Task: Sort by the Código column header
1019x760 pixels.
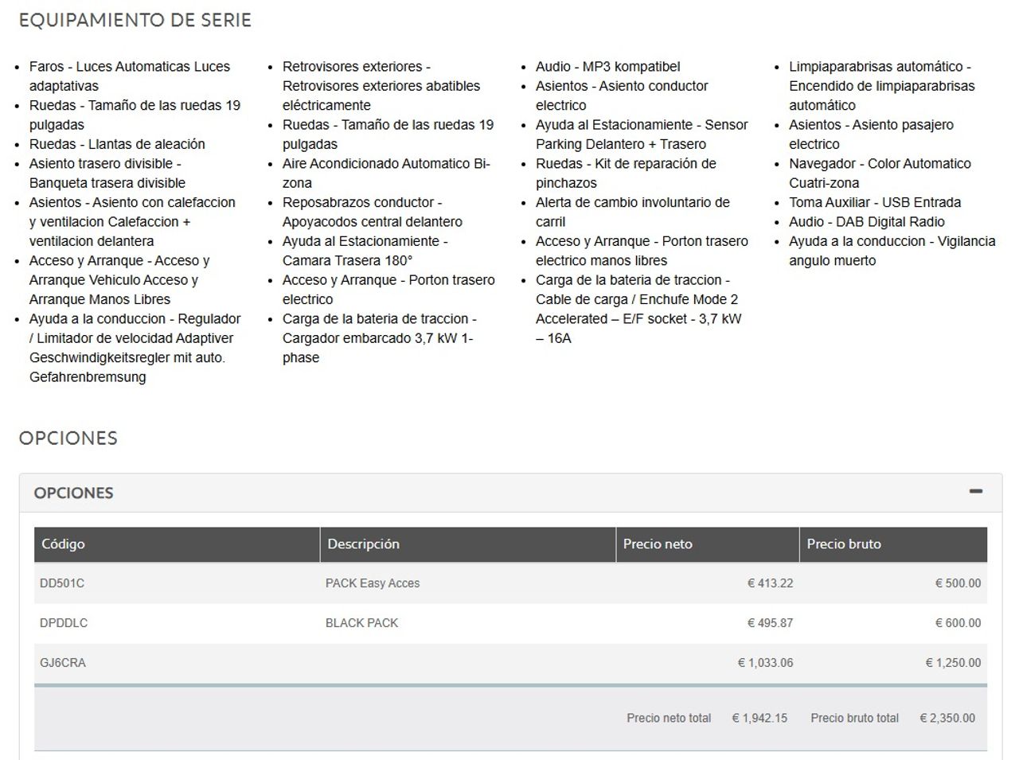Action: [63, 544]
